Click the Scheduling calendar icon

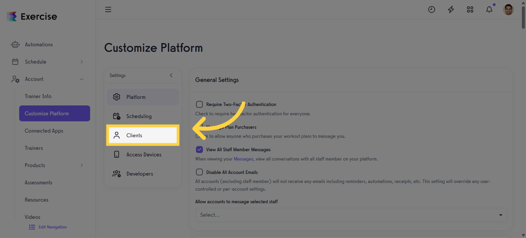tap(117, 116)
